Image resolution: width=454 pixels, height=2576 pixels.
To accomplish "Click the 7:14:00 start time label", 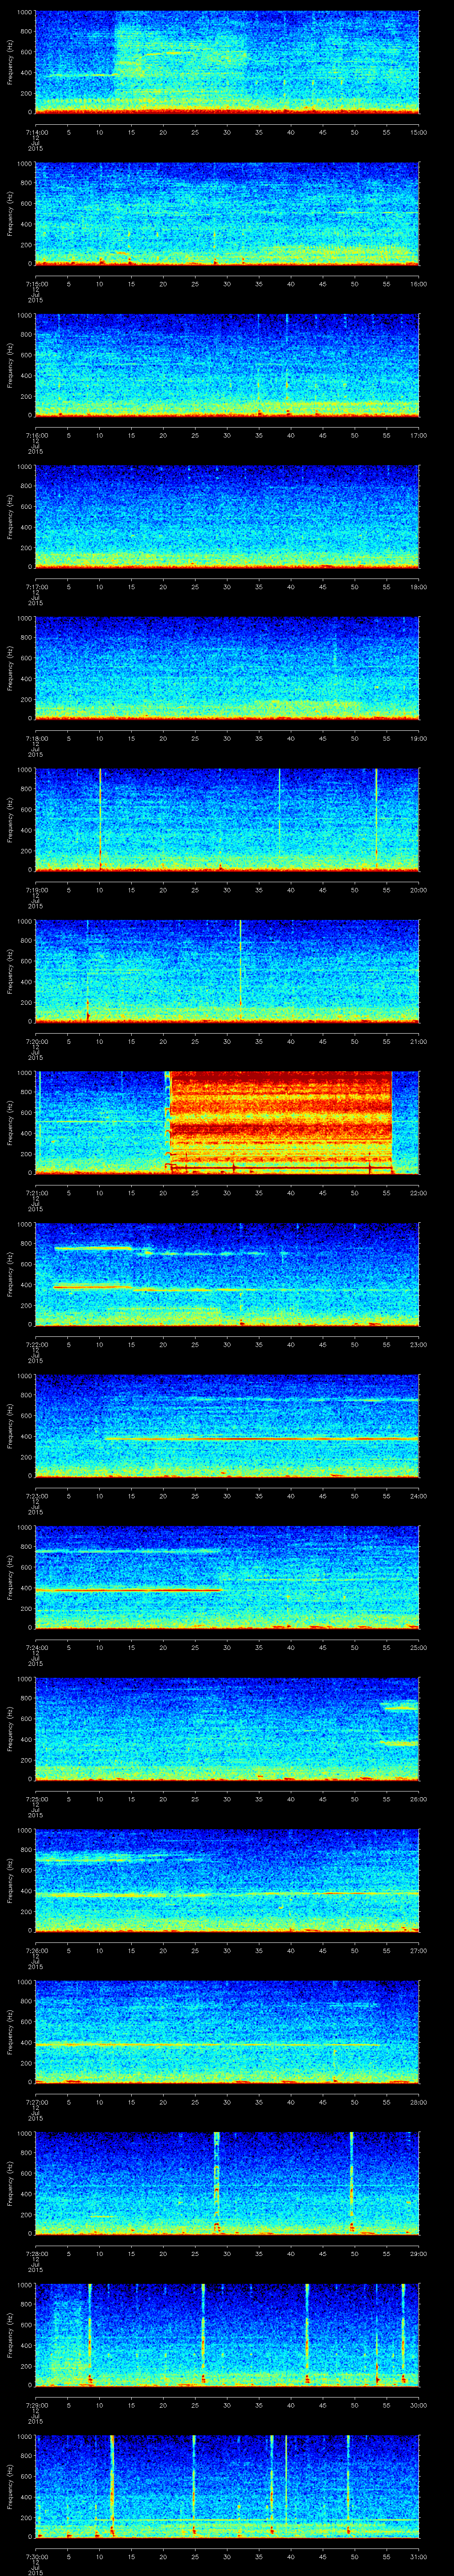I will (36, 131).
